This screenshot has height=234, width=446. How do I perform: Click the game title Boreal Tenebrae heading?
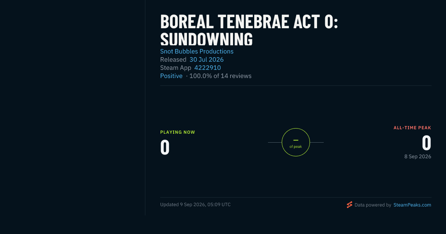(249, 30)
